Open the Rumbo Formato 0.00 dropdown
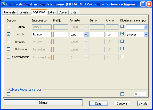 [x=86, y=34]
